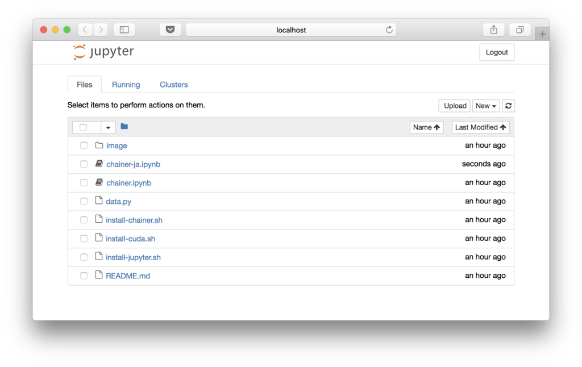Tick the checkbox next to chainer-ja.ipynb
Image resolution: width=582 pixels, height=367 pixels.
click(84, 164)
